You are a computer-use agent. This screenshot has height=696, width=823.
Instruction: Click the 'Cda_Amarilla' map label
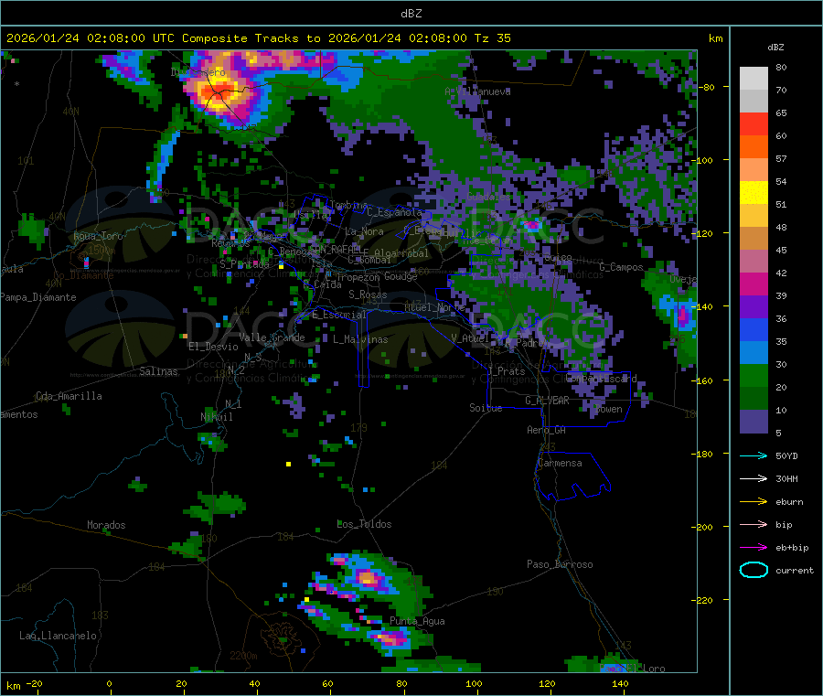(x=69, y=396)
